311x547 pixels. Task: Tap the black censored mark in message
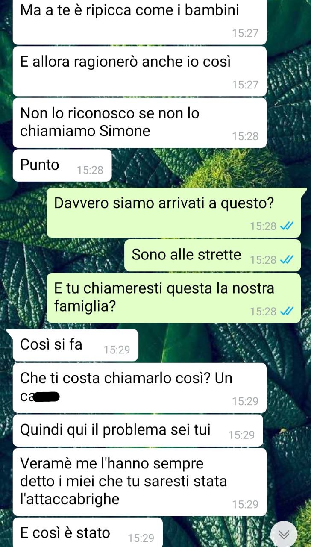pos(46,397)
